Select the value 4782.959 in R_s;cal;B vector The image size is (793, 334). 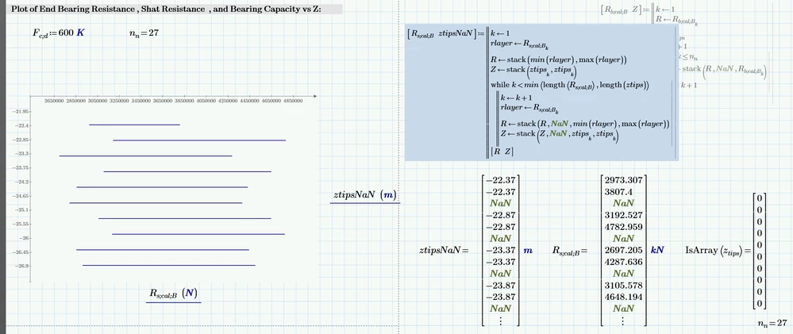coord(624,227)
